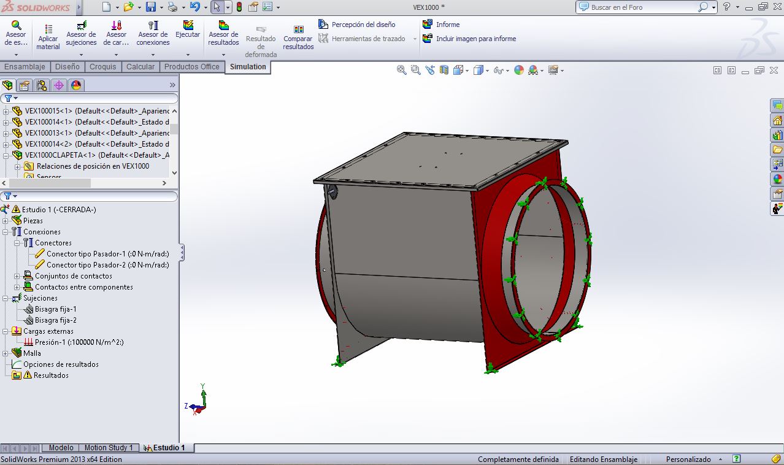Collapse Conexiones in study tree
This screenshot has width=784, height=465.
pos(6,232)
